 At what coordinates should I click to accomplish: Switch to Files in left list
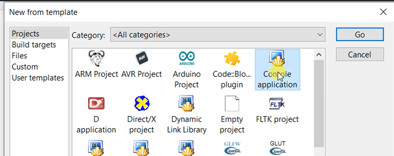[20, 56]
